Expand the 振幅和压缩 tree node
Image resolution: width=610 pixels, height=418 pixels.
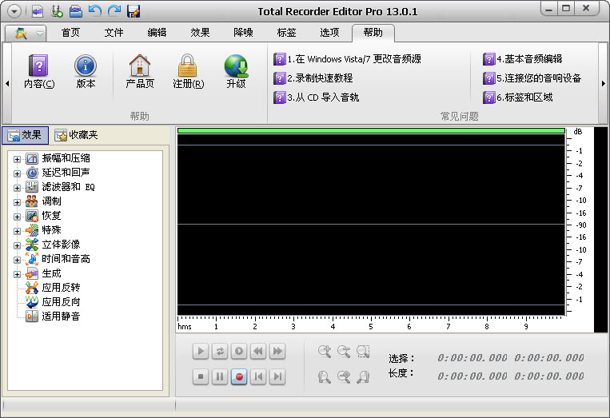pyautogui.click(x=17, y=159)
